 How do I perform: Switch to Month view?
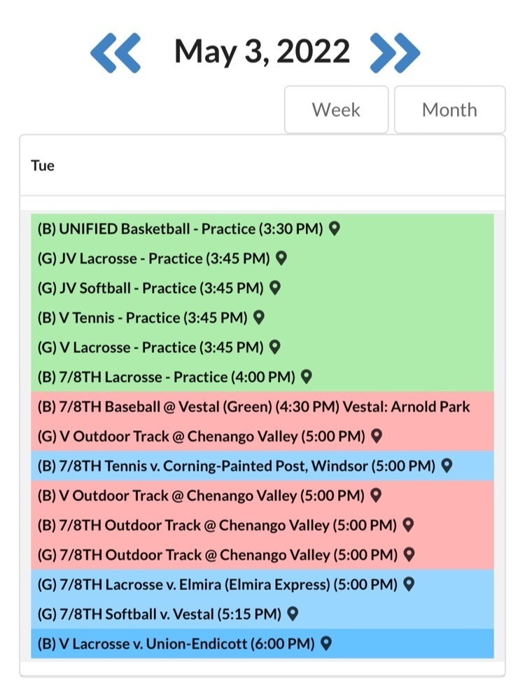click(x=449, y=110)
